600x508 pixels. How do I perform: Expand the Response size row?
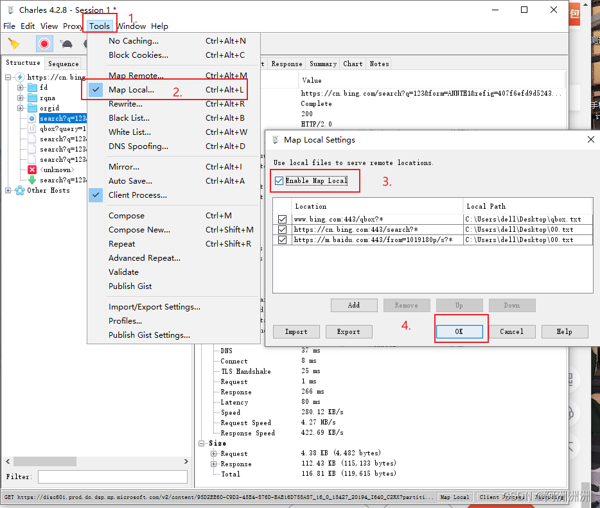tap(214, 464)
